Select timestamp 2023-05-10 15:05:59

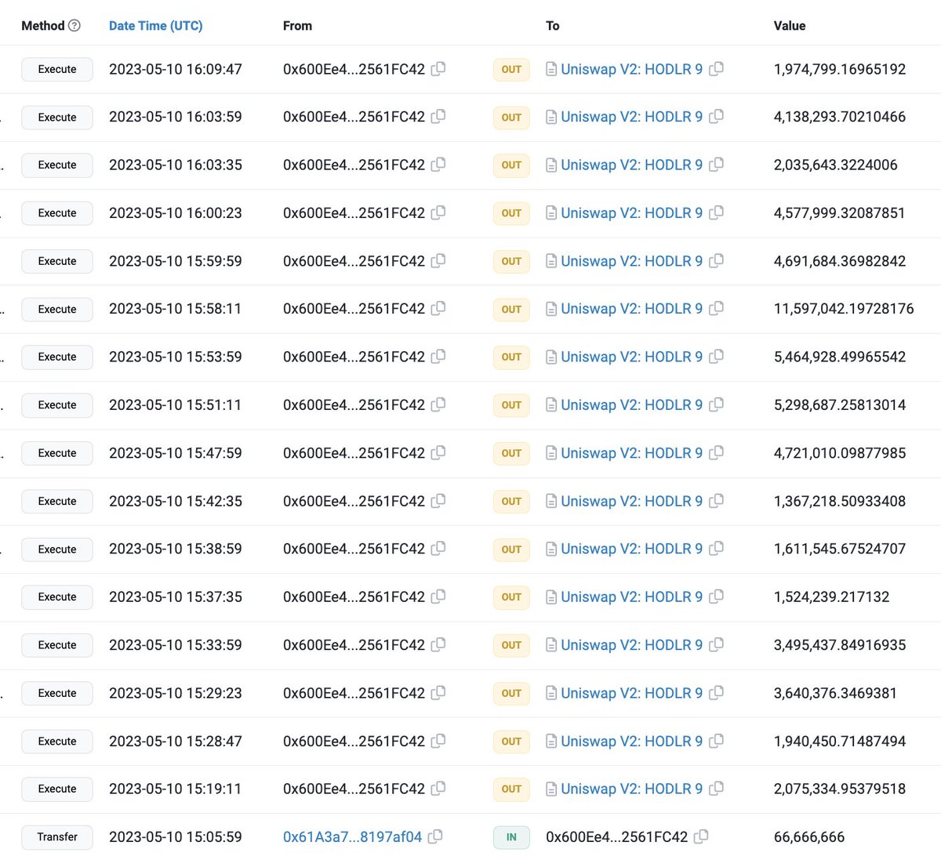[x=176, y=837]
